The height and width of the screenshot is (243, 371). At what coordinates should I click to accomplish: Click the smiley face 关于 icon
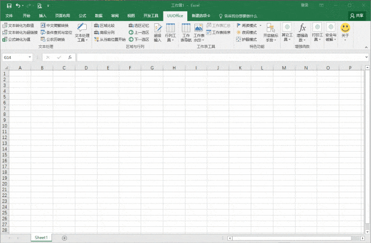345,28
